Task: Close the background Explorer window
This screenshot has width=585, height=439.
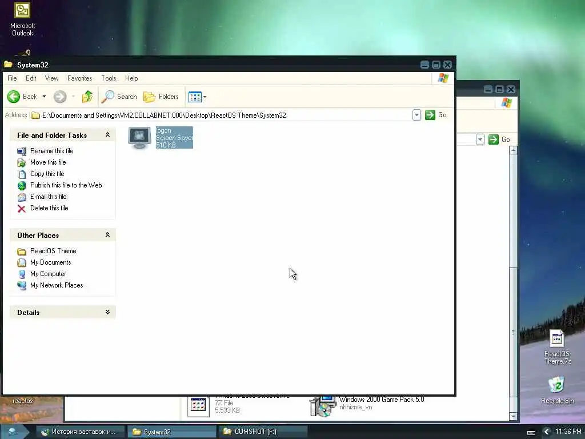Action: [x=511, y=89]
